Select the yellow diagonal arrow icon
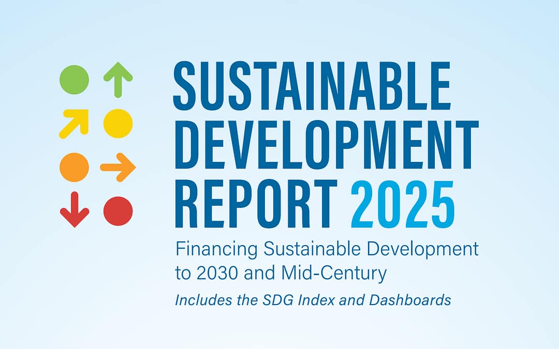 coord(74,124)
